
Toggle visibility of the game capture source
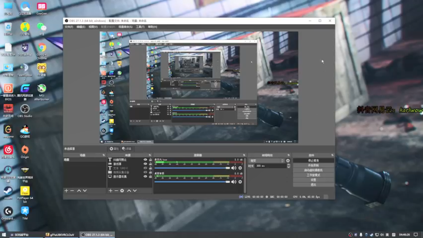[x=145, y=164]
